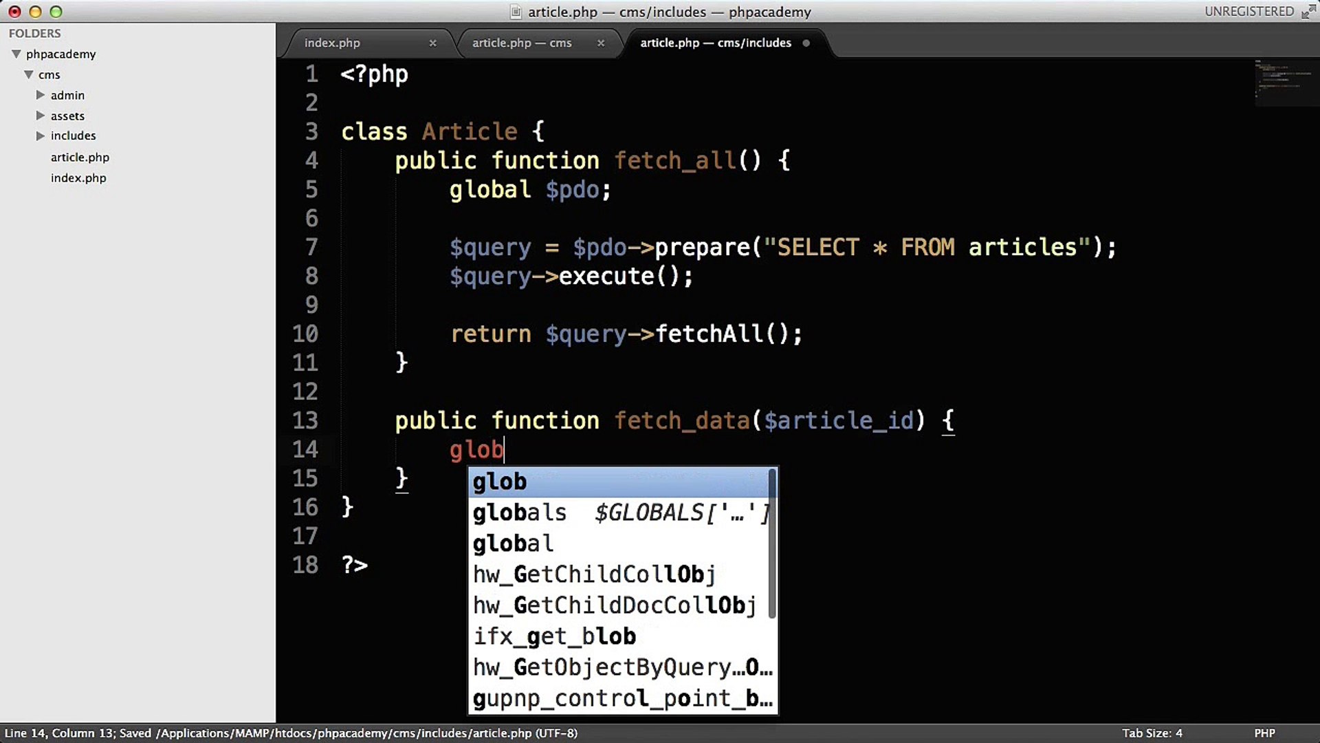
Task: Open article.php in sidebar
Action: [80, 157]
